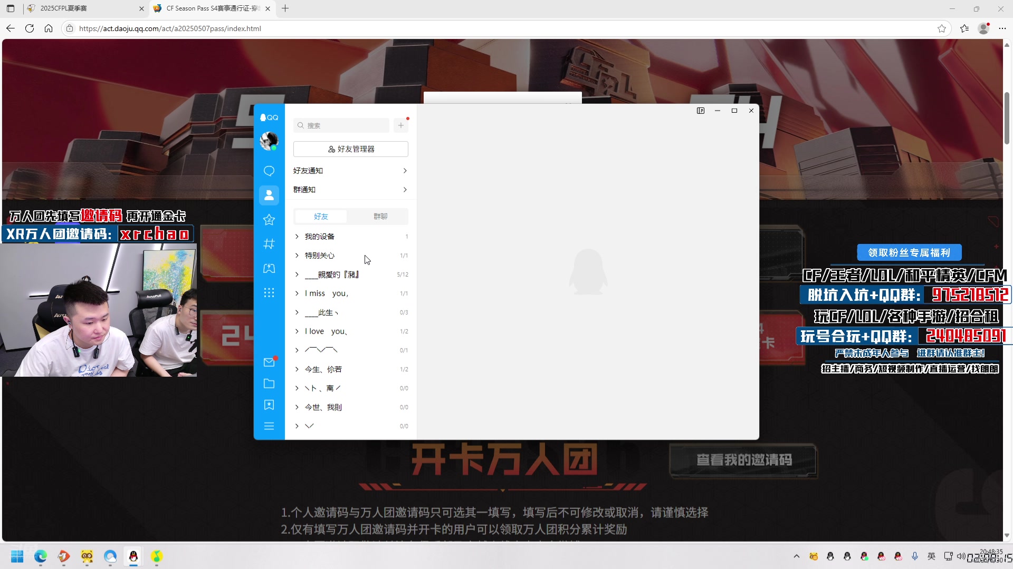Expand 今生、你若 friend group

point(351,369)
